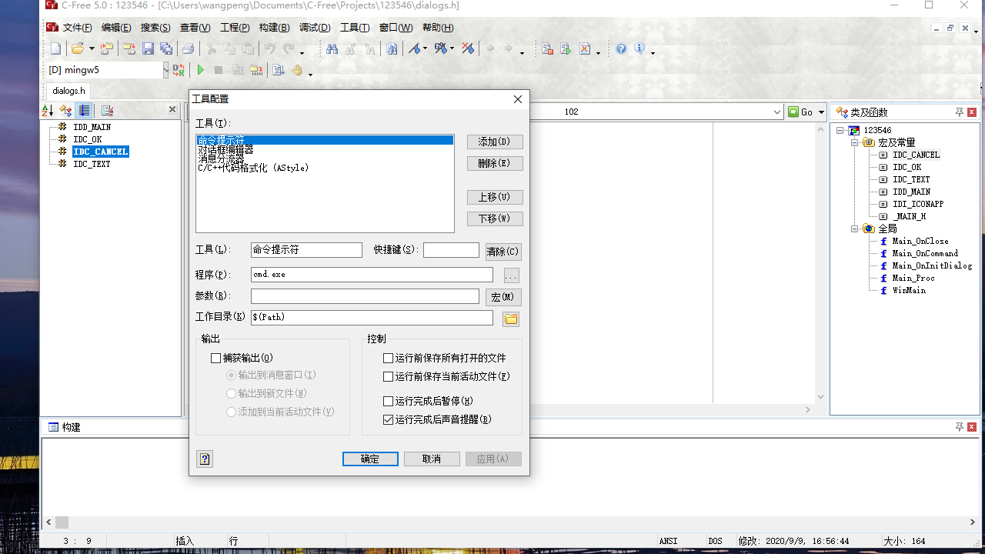985x554 pixels.
Task: Click the Print icon on the toolbar
Action: 188,48
